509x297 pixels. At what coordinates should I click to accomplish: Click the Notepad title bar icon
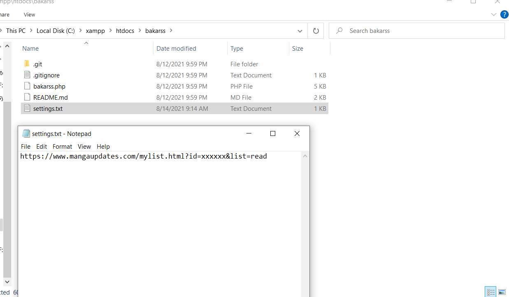pos(26,133)
